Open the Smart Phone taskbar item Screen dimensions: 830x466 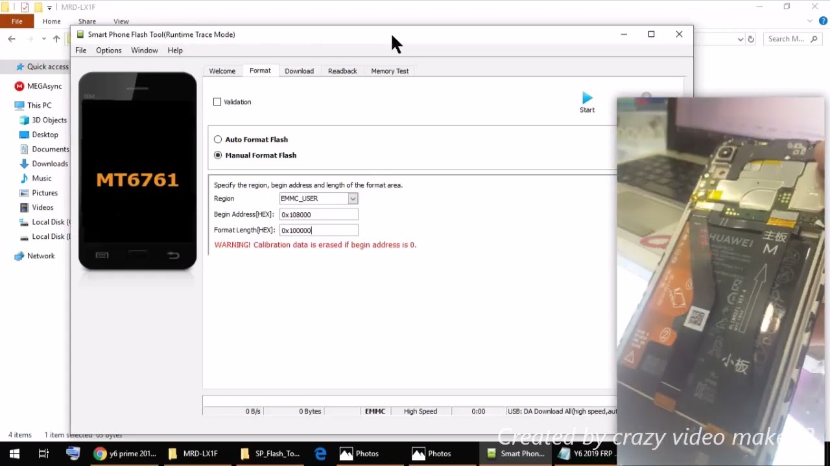tap(516, 454)
